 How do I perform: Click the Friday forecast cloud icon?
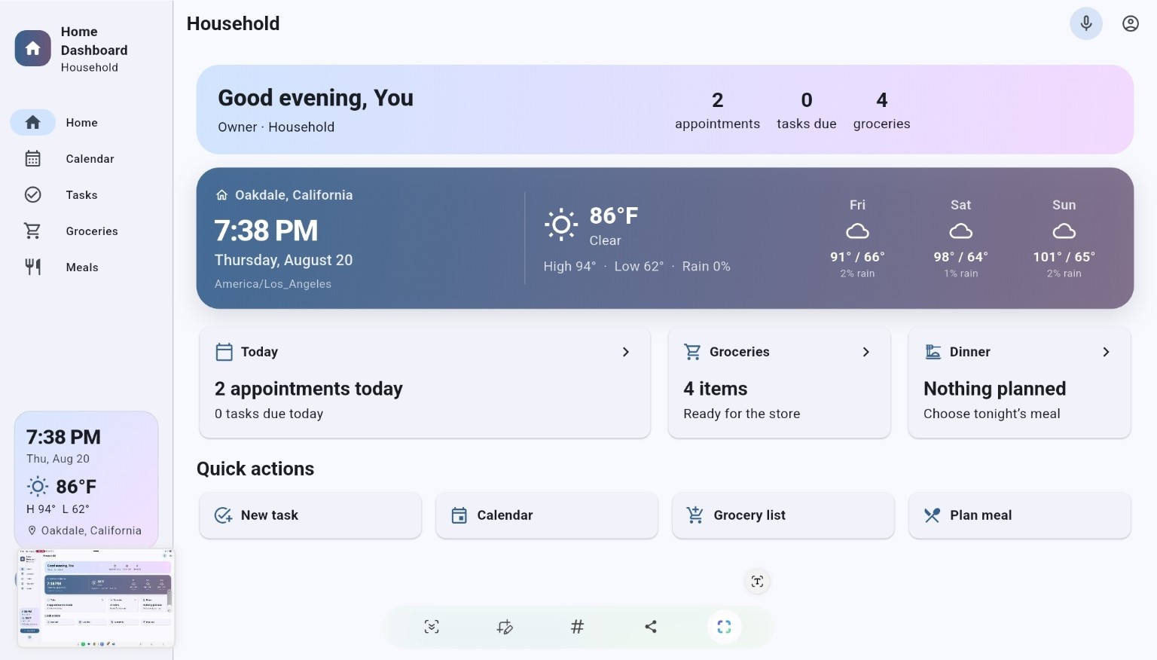tap(857, 231)
